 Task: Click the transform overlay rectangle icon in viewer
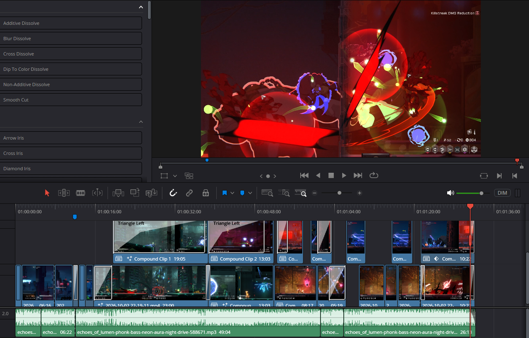click(164, 176)
